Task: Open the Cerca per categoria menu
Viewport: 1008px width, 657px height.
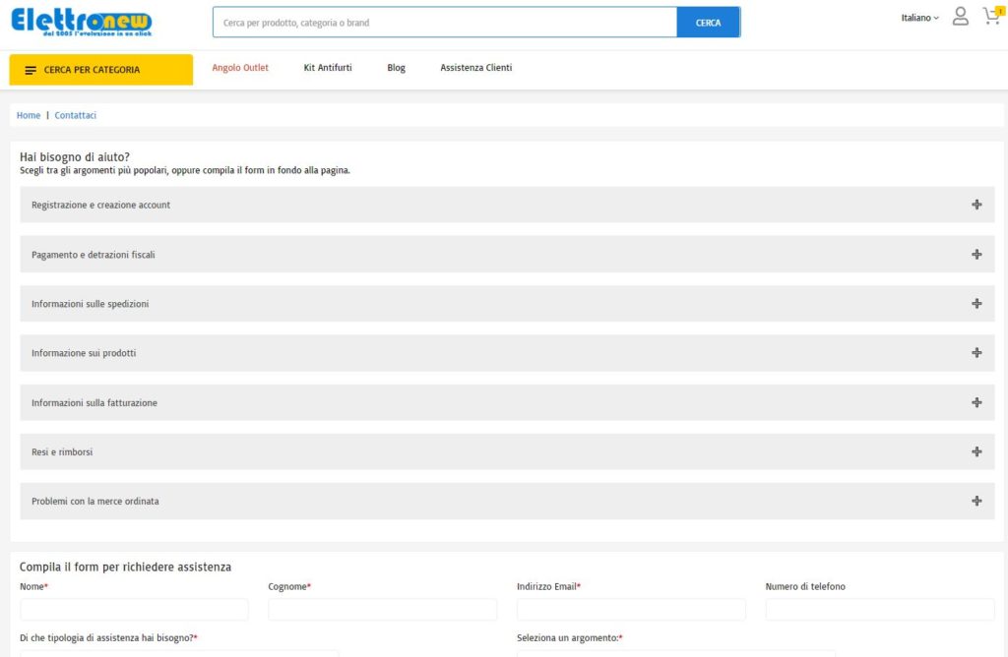Action: 100,70
